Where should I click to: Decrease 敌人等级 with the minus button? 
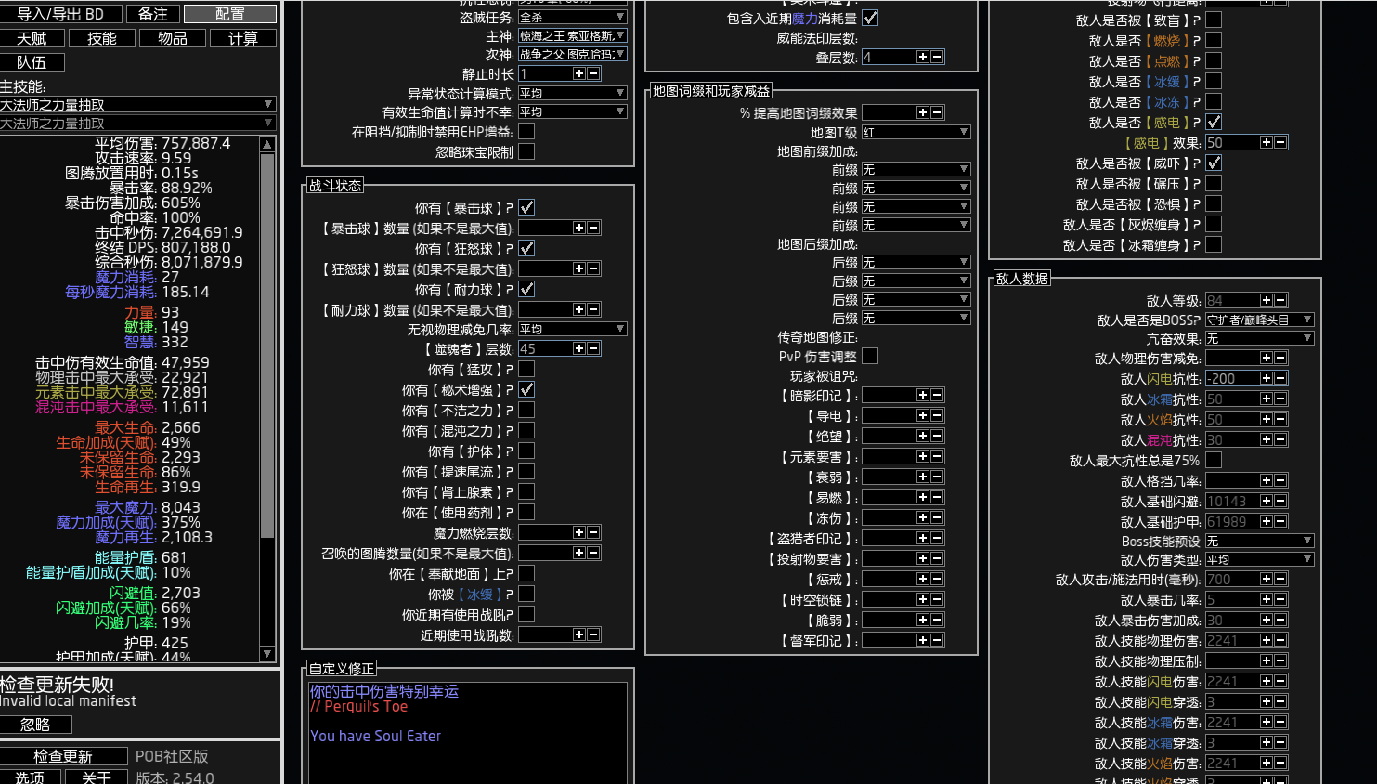(x=1280, y=300)
